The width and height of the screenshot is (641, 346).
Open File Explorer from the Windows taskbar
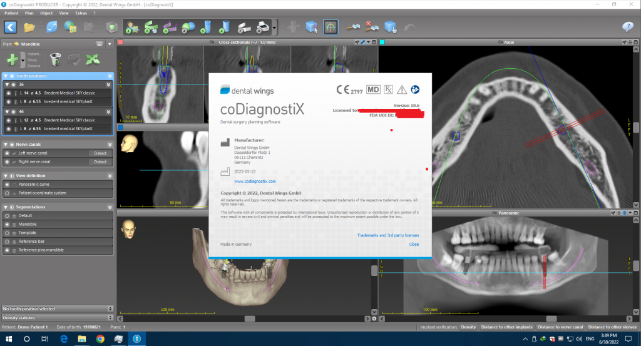82,338
